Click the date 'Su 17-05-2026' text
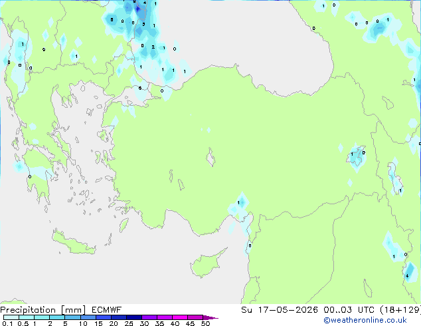421x326 pixels. 280,310
